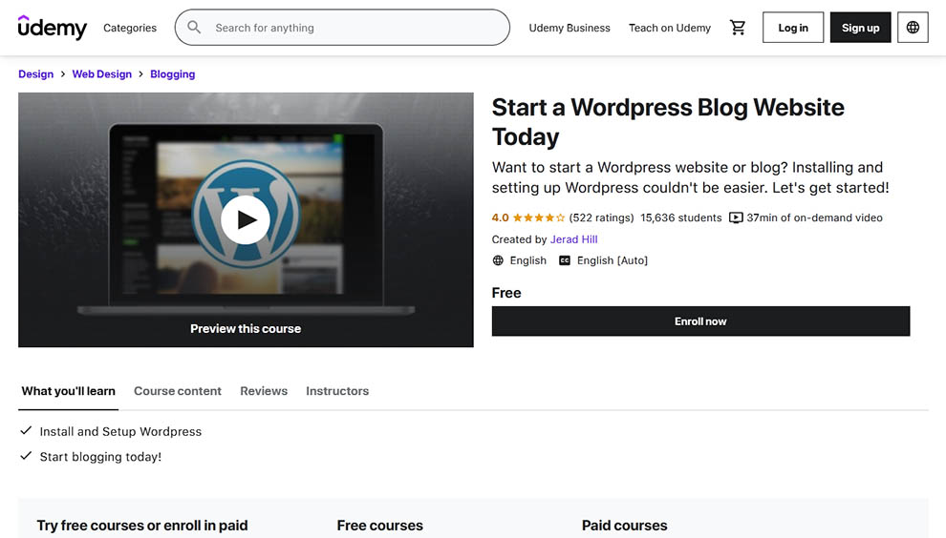Click the Install and Setup Wordpress item
Screen dimensions: 946x538
120,431
